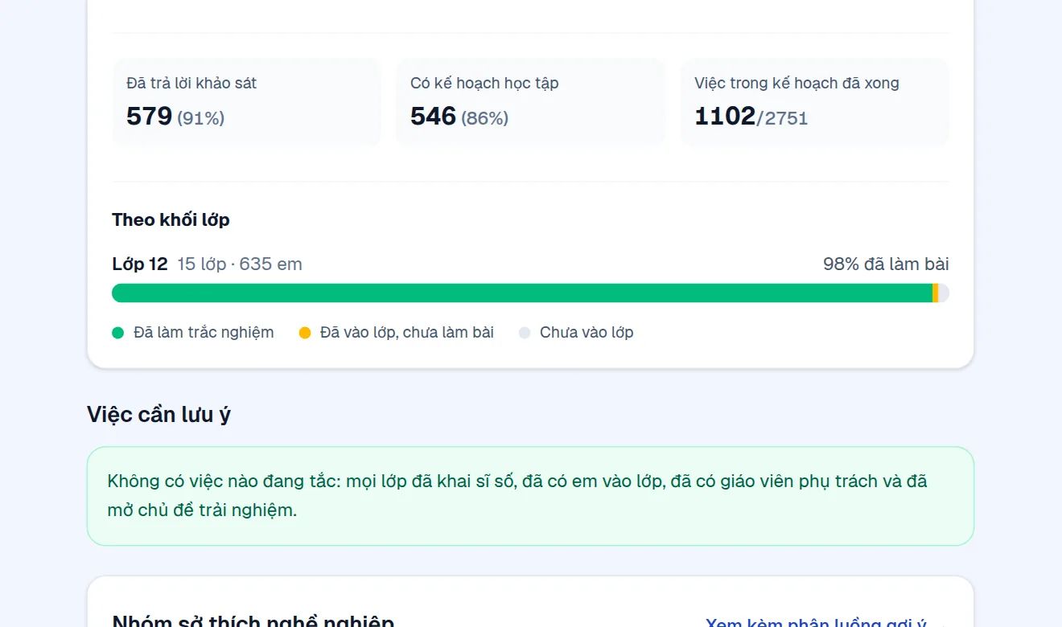
Task: Click the 'Lớp 12' row label
Action: coord(140,264)
